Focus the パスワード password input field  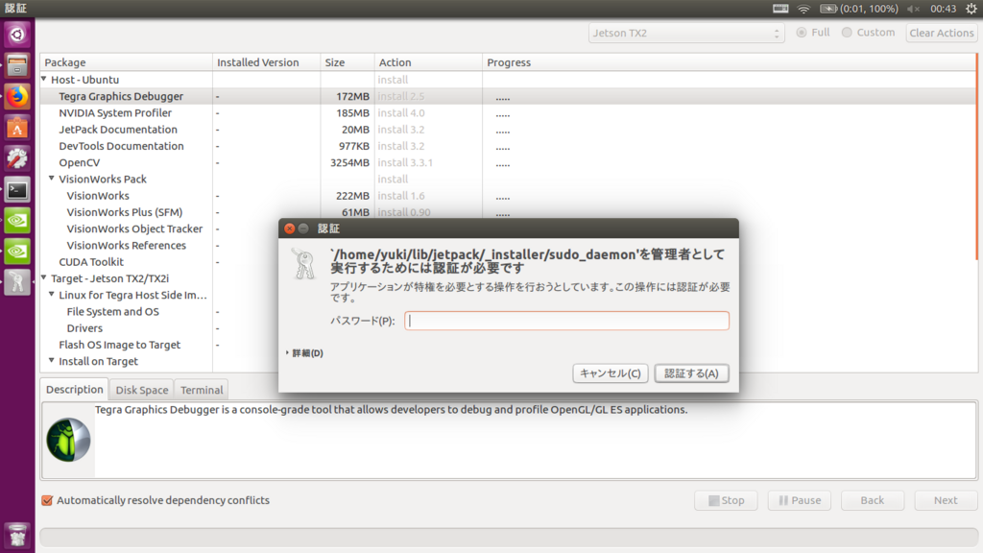(566, 321)
